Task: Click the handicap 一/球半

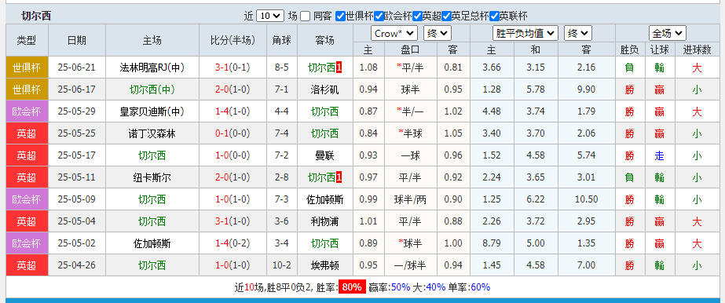Action: coord(410,265)
